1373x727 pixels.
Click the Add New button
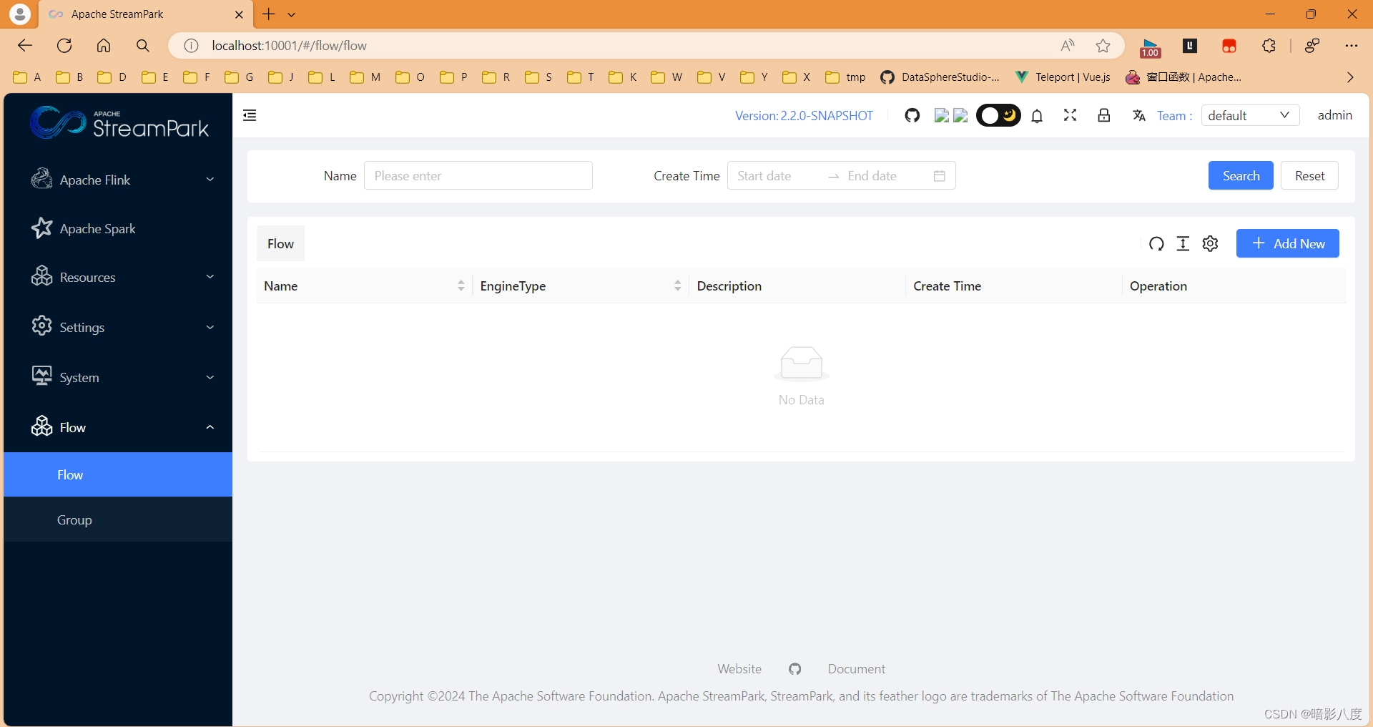pyautogui.click(x=1287, y=244)
